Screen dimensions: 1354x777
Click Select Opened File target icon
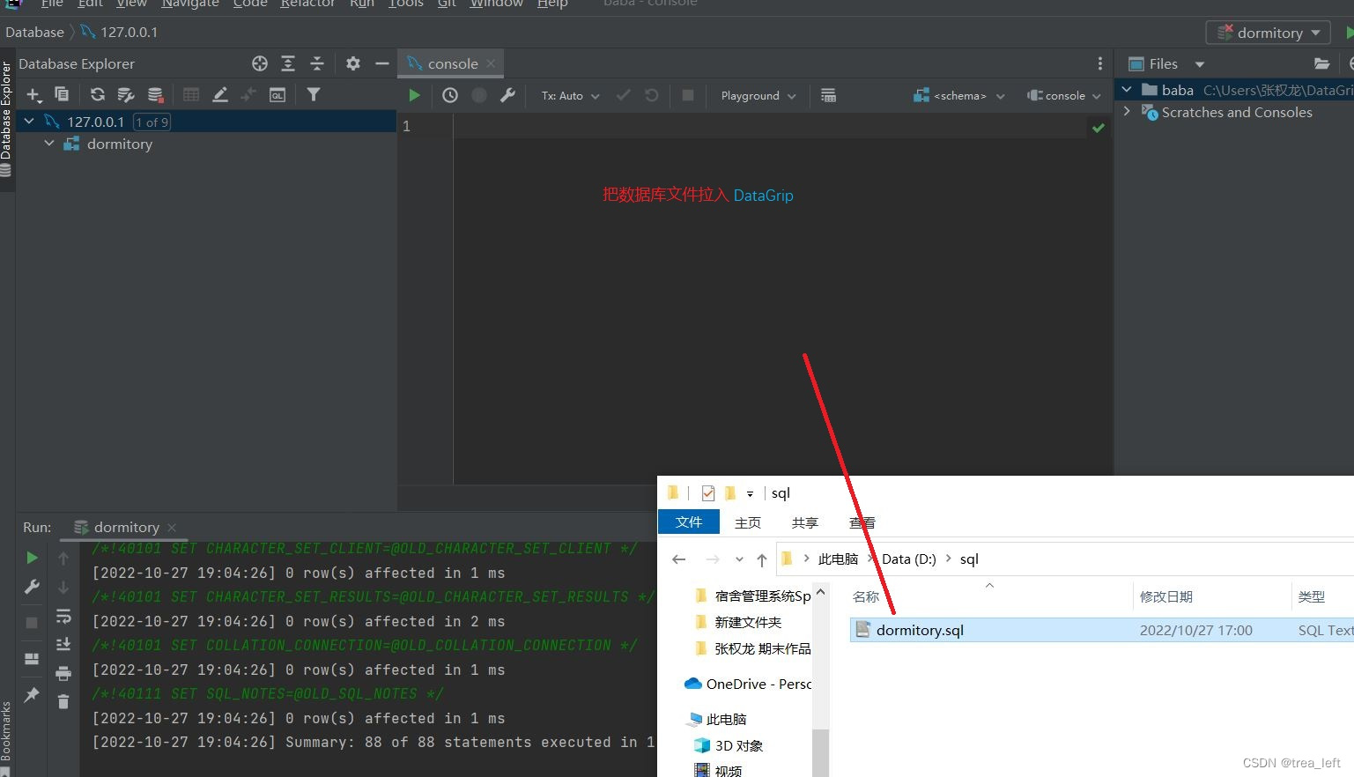260,63
